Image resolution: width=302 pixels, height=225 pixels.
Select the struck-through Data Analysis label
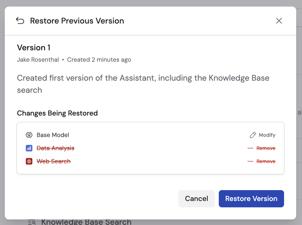55,148
